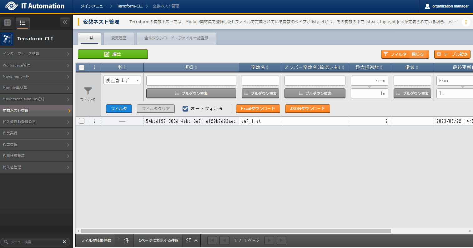
Task: Click the list view menu icon
Action: [x=23, y=23]
